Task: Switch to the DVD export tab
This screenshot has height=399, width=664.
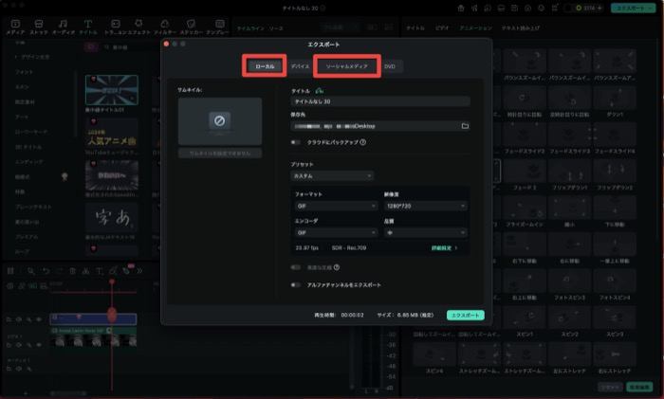Action: 390,66
